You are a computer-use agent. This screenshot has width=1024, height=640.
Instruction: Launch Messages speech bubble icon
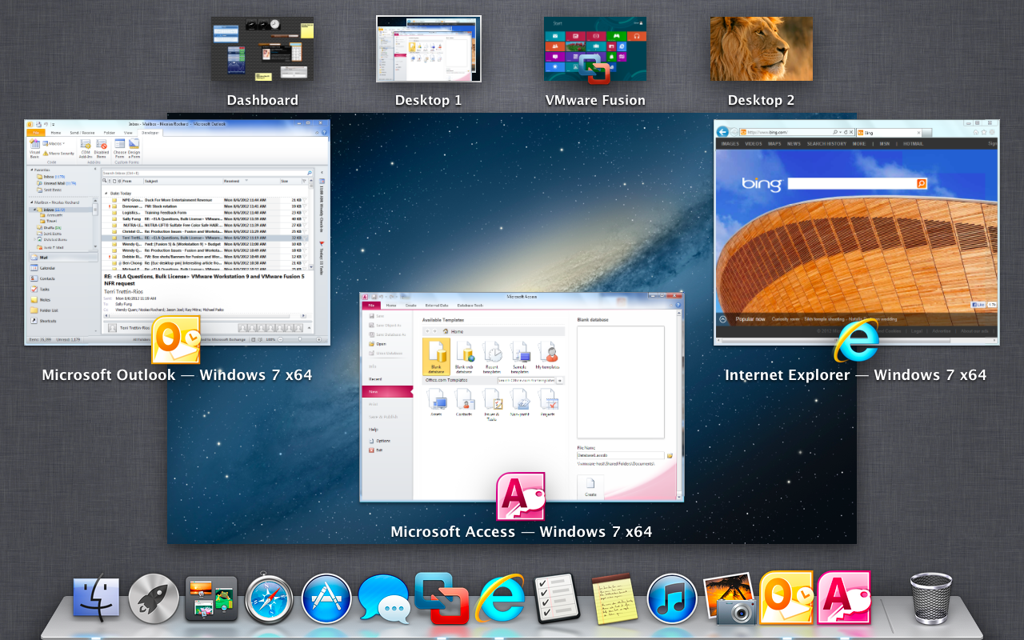tap(384, 598)
